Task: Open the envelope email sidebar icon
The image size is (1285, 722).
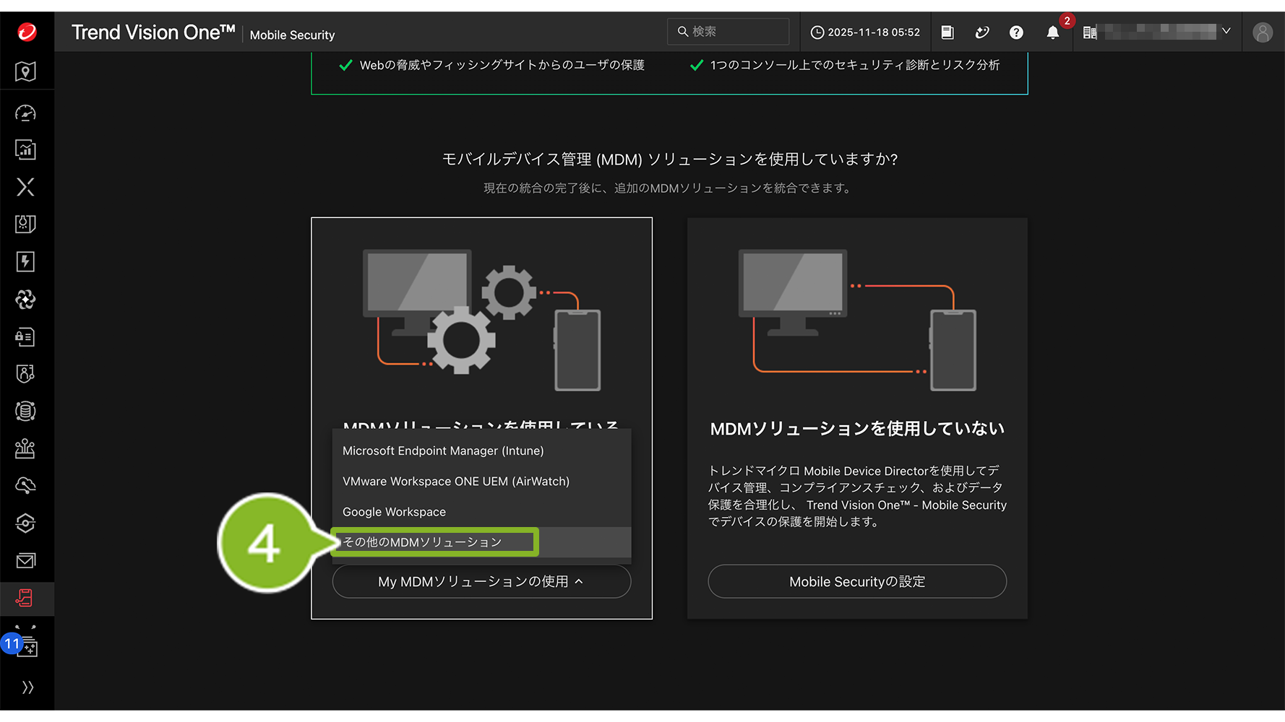Action: click(26, 561)
